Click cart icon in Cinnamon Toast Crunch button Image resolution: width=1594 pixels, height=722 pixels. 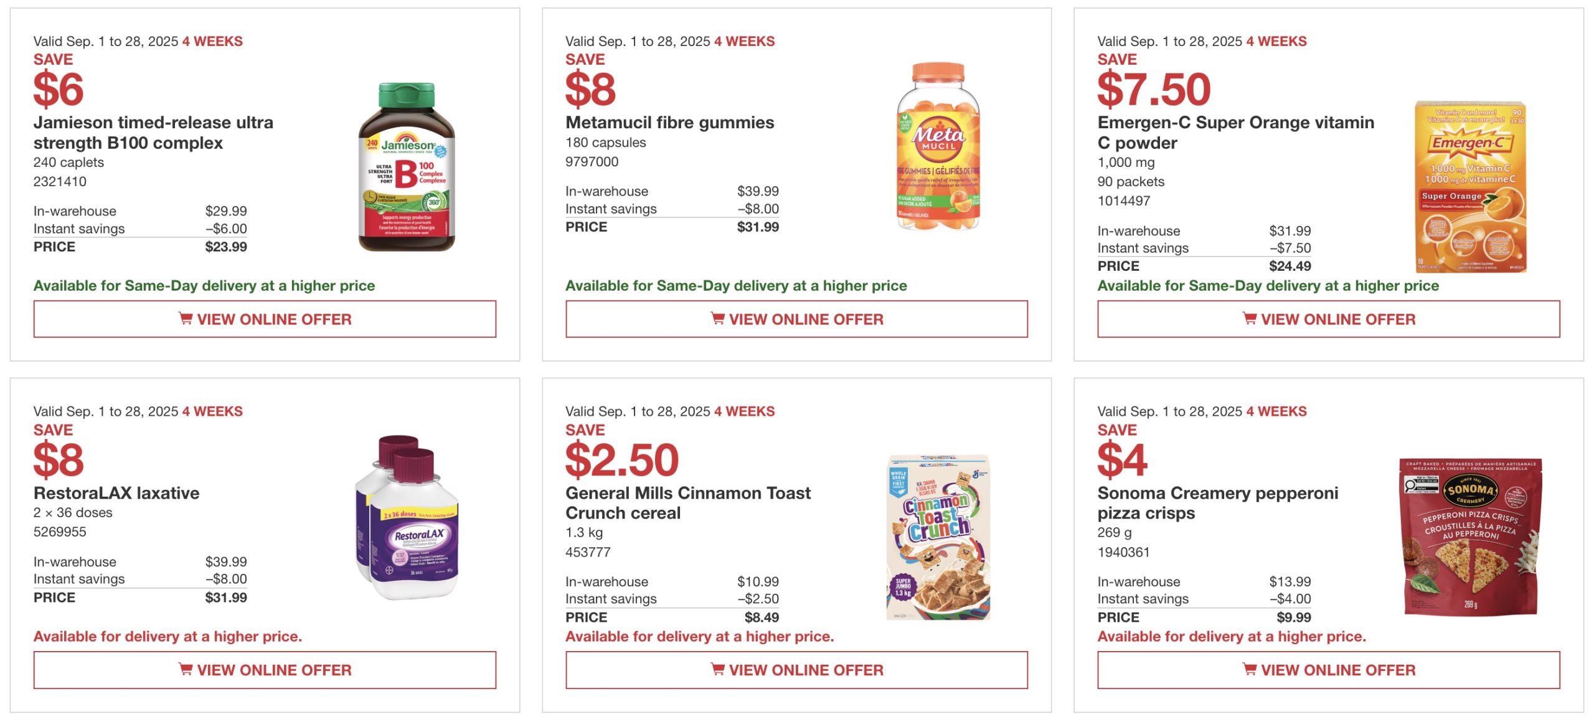point(717,669)
